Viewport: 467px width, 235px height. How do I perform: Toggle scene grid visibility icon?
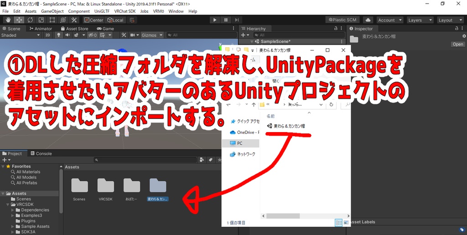pos(103,35)
